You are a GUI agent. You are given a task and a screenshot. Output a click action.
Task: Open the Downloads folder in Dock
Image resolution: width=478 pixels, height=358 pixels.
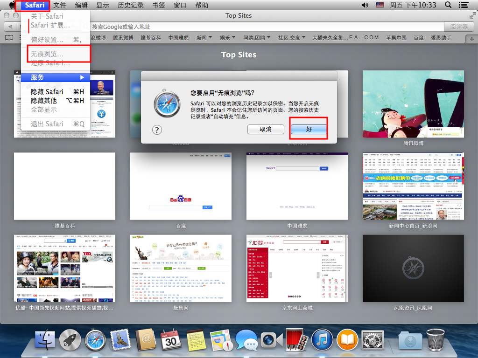pyautogui.click(x=410, y=340)
